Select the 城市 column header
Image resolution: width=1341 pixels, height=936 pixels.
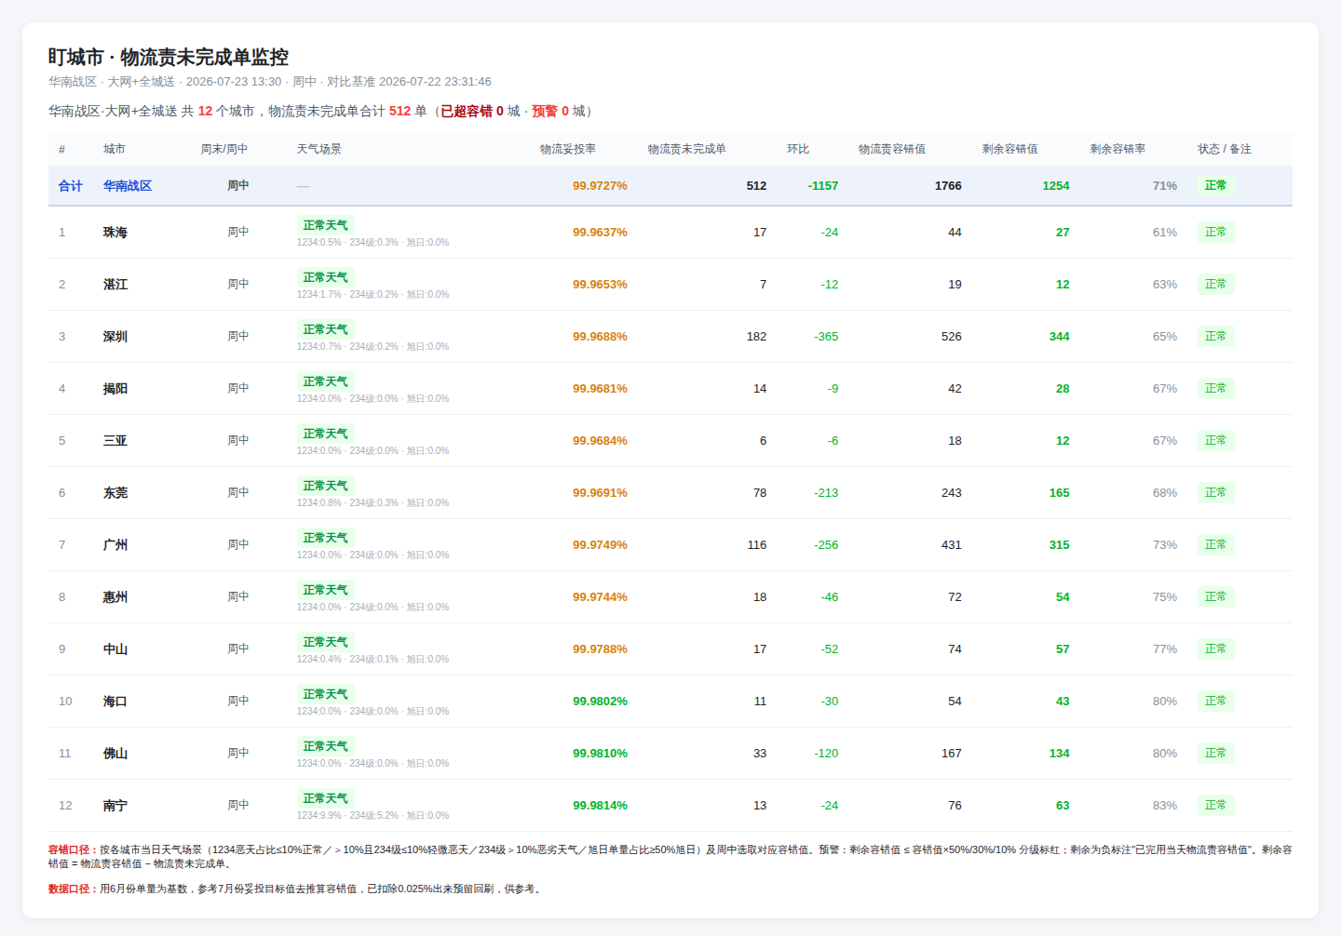[x=115, y=149]
